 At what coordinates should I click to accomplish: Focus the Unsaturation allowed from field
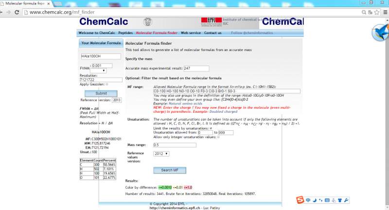click(x=205, y=133)
